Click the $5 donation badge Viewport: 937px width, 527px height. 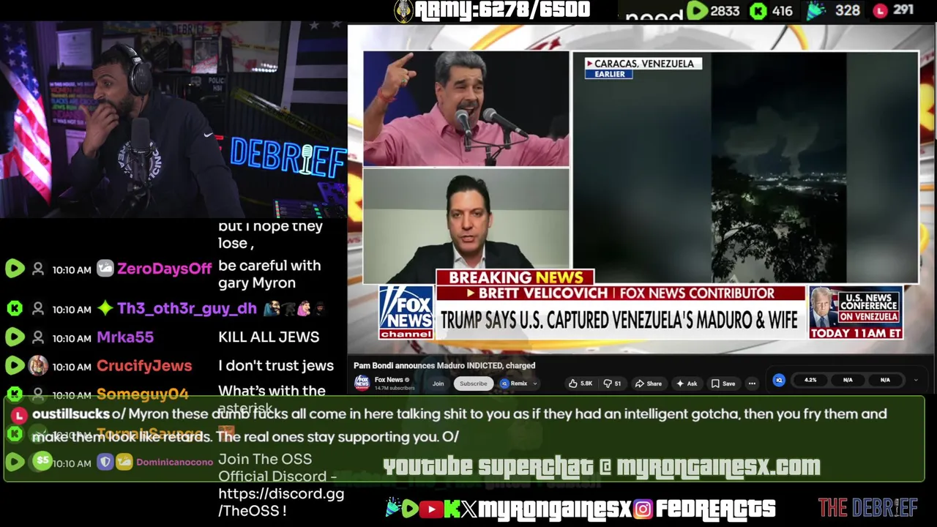coord(42,460)
